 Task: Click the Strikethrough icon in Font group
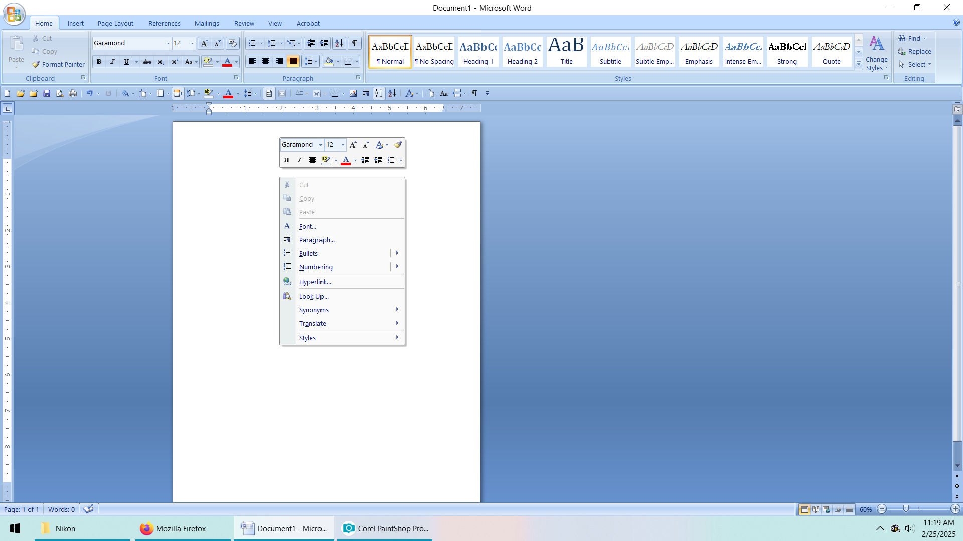coord(147,62)
